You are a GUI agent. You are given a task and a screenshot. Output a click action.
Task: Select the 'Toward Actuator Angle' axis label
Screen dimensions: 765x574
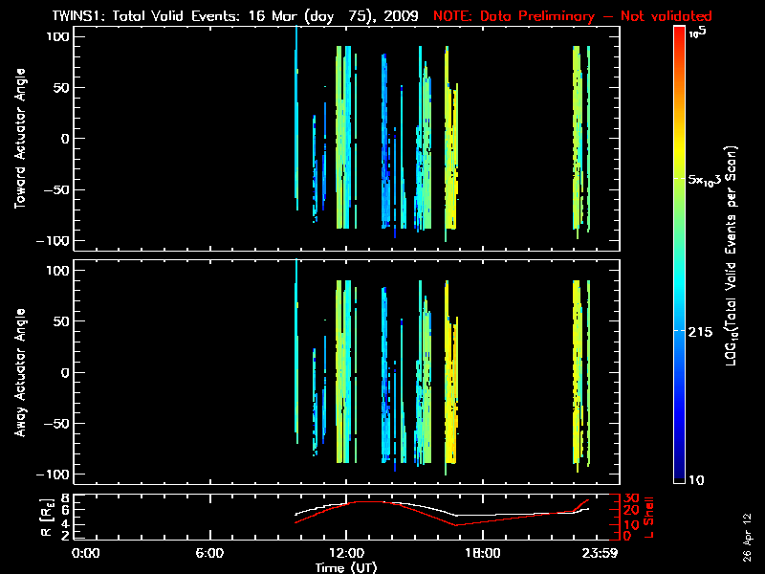click(20, 139)
